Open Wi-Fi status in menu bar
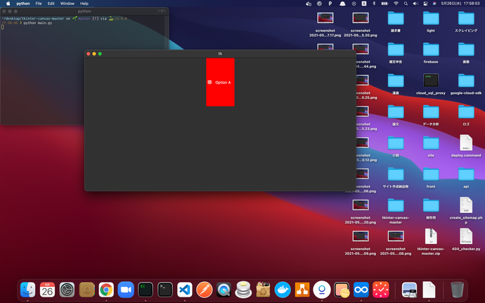 pos(396,4)
